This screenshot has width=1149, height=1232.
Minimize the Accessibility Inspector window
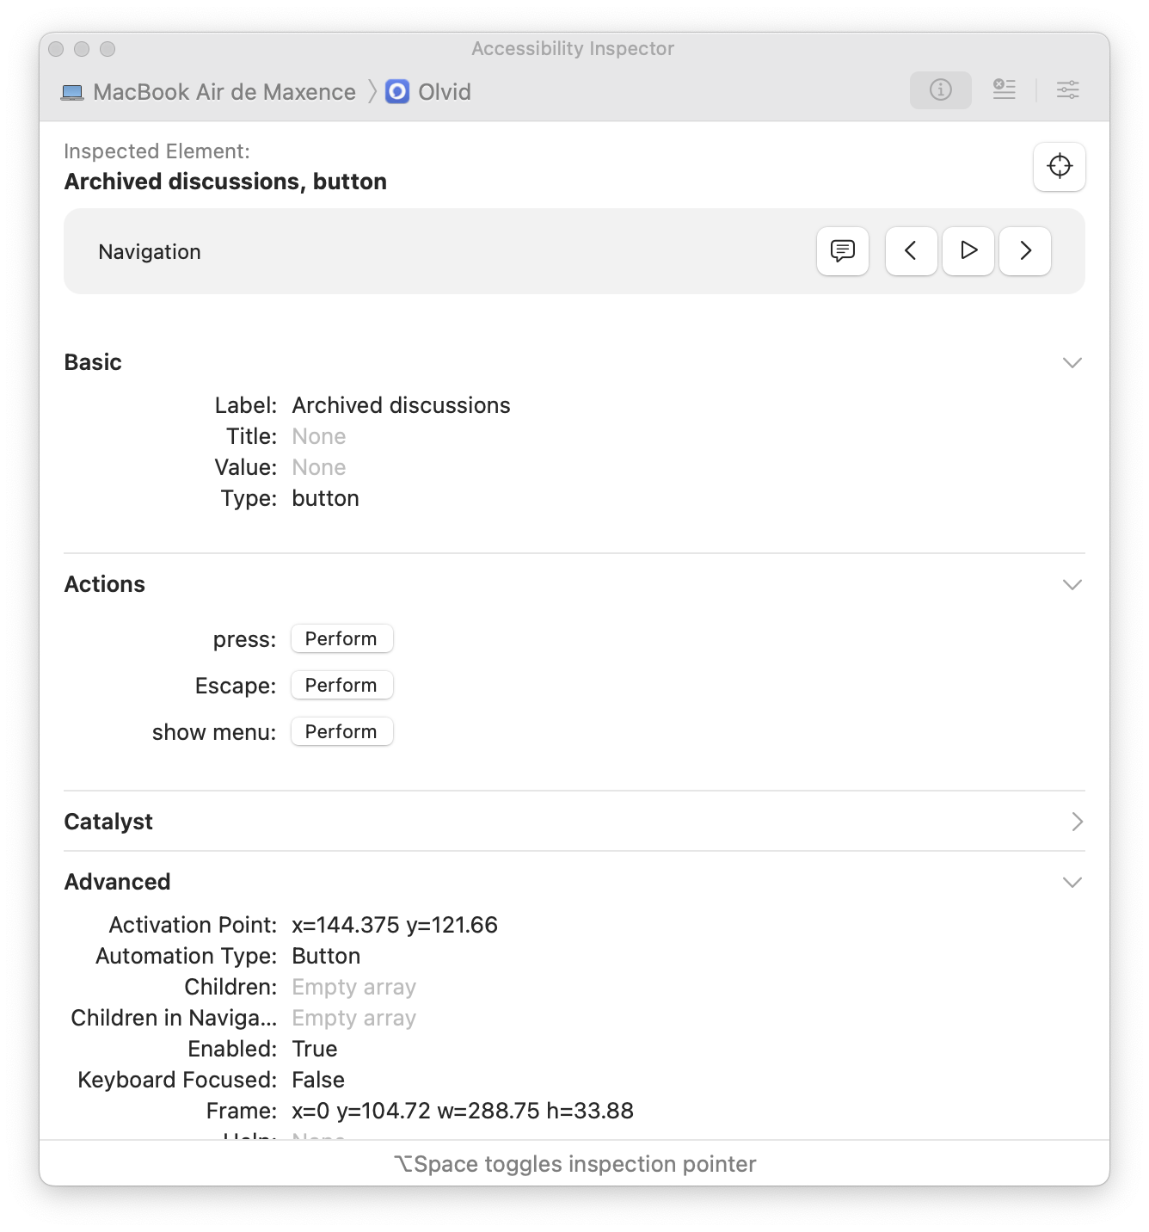[82, 49]
